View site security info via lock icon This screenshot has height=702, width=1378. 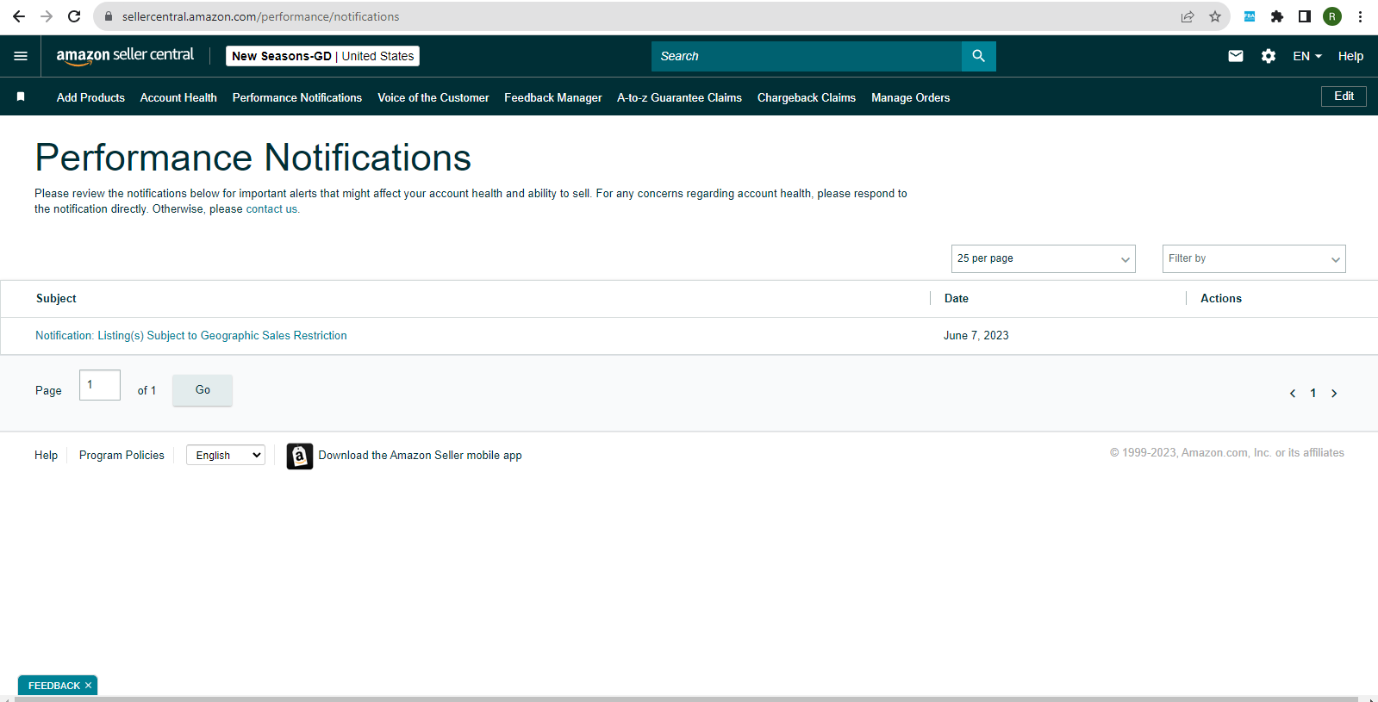tap(109, 16)
